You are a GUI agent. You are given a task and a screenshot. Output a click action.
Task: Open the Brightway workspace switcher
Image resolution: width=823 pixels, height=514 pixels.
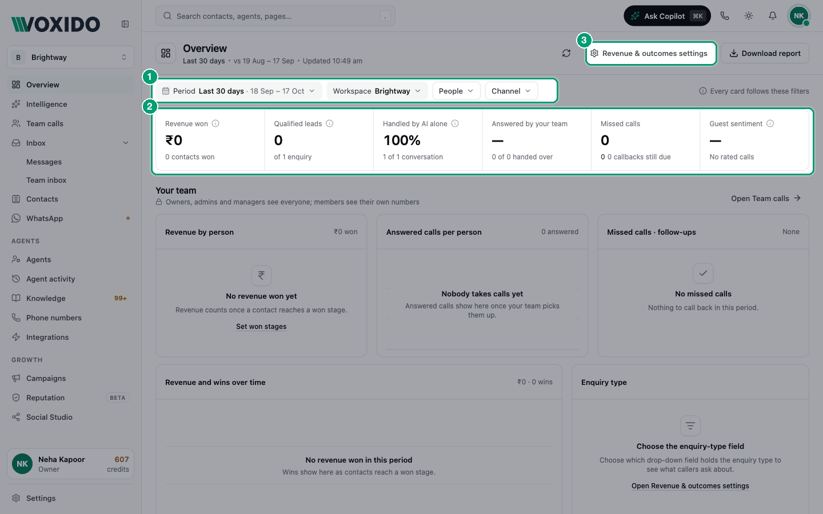coord(71,57)
